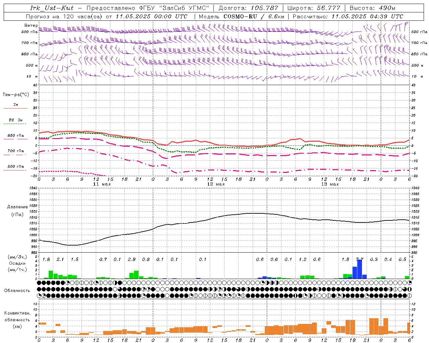Viewport: 429px width, 343px height.
Task: Click the Долгота: 105.787 value
Action: pos(249,8)
